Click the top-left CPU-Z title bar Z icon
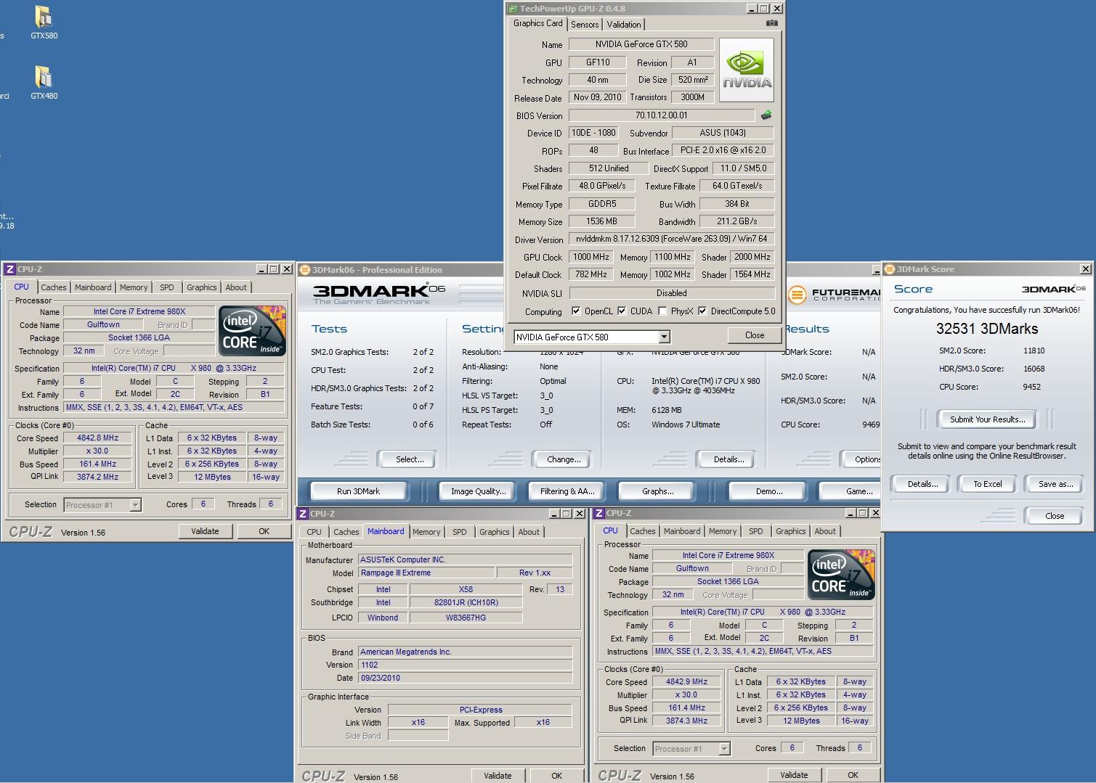 [x=10, y=269]
